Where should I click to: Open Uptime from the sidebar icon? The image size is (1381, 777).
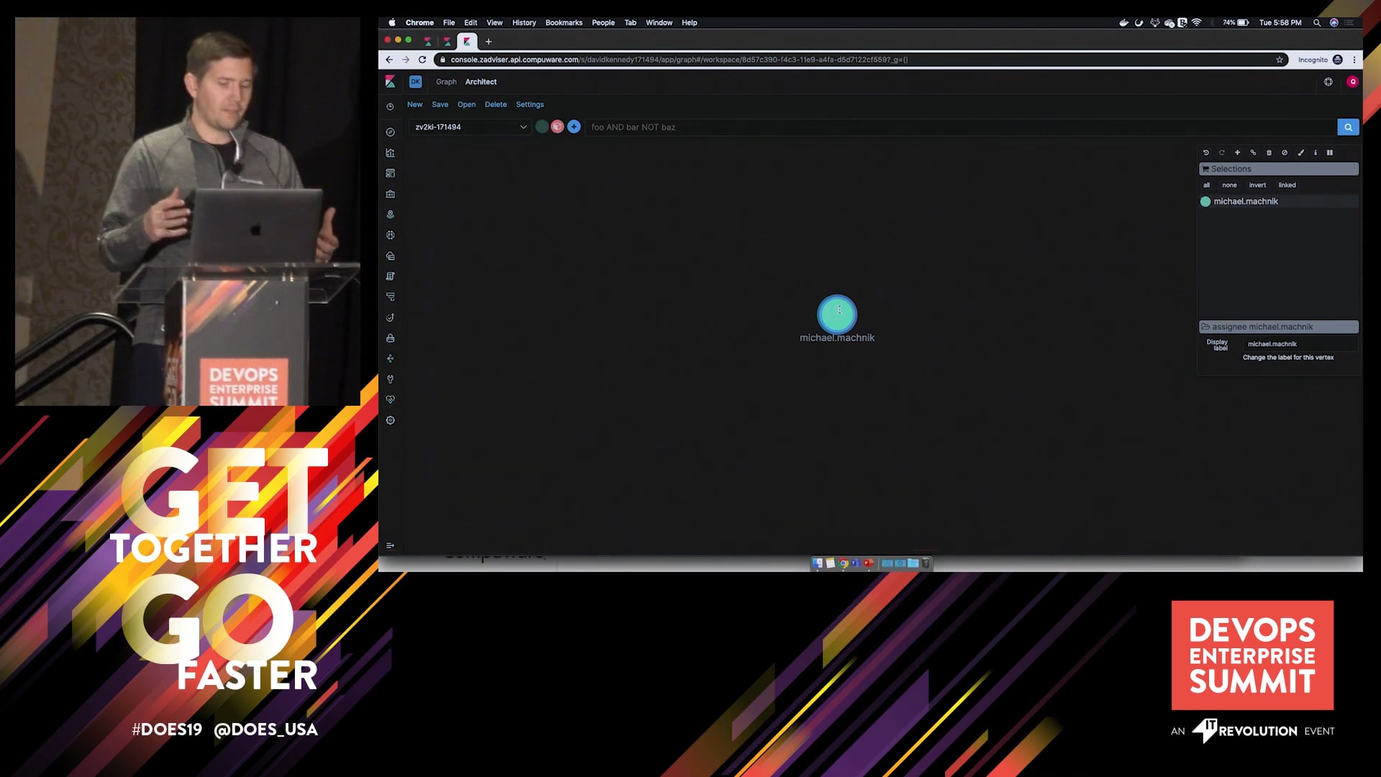(x=390, y=317)
